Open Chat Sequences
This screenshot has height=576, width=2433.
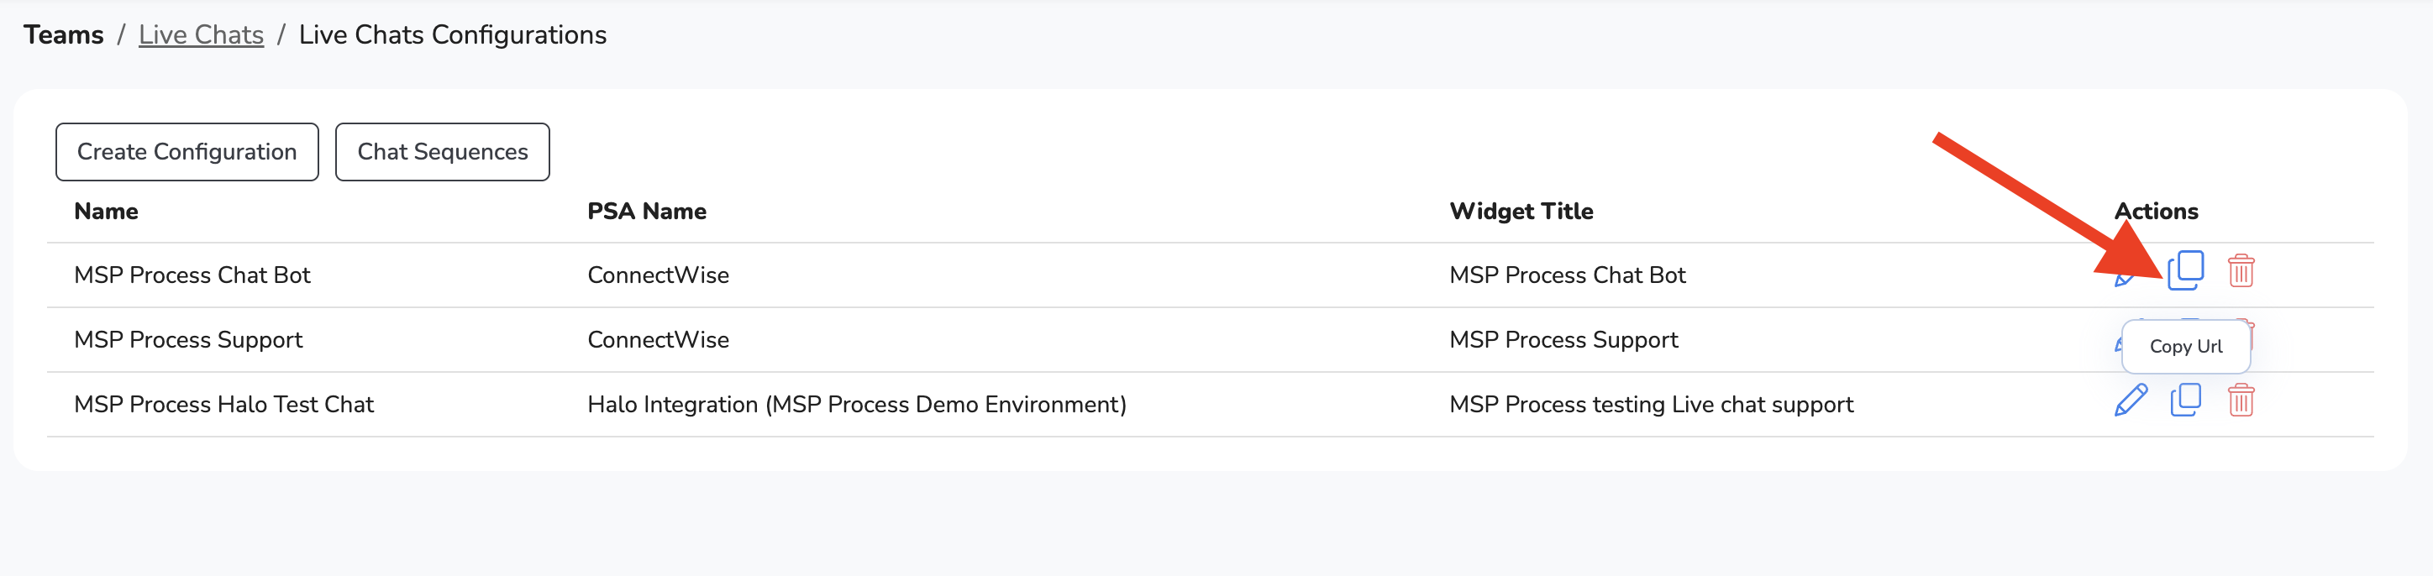coord(442,152)
